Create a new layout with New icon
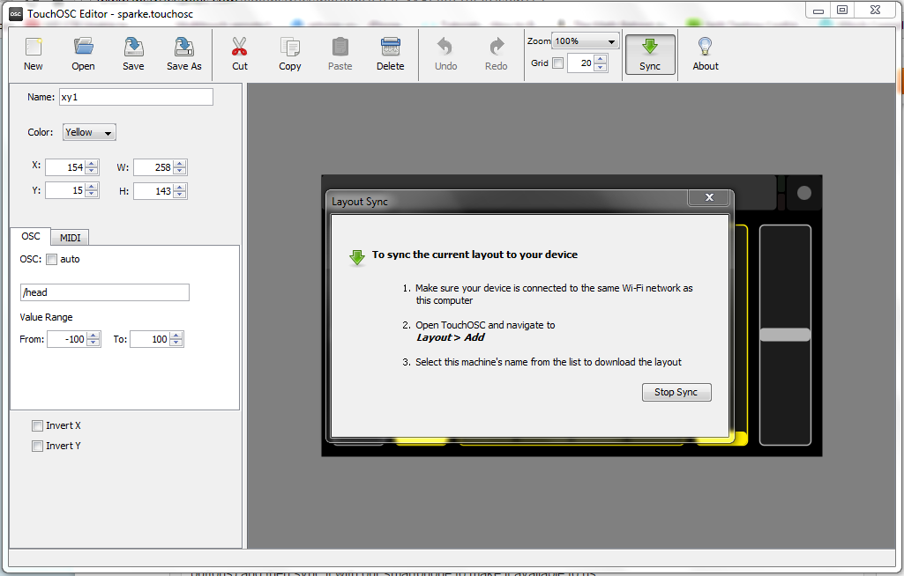The image size is (904, 576). (x=34, y=54)
